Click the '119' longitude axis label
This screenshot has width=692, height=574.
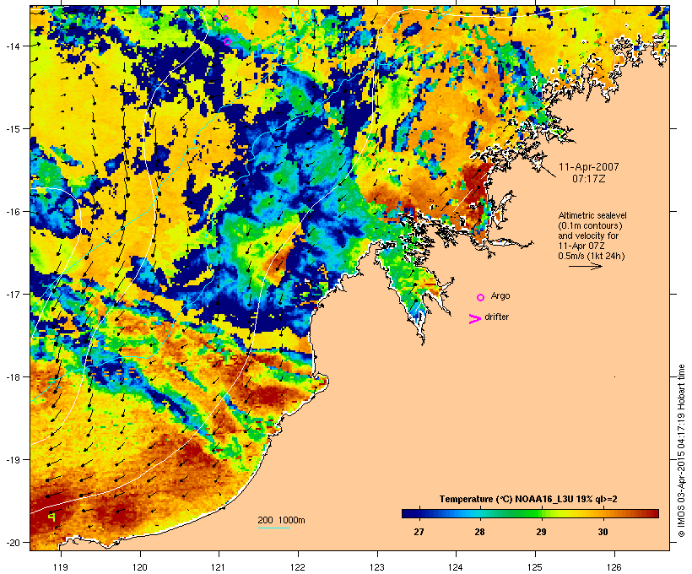(61, 567)
